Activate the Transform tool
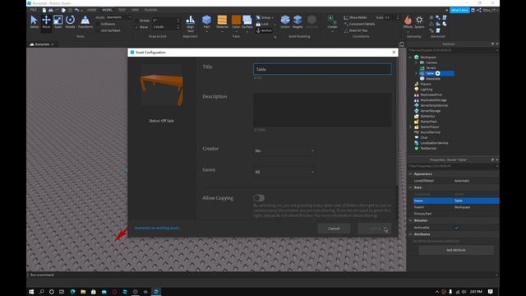 click(85, 22)
